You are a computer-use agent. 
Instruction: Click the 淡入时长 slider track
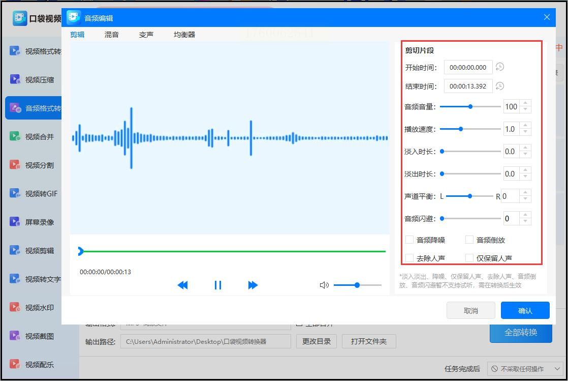point(470,152)
